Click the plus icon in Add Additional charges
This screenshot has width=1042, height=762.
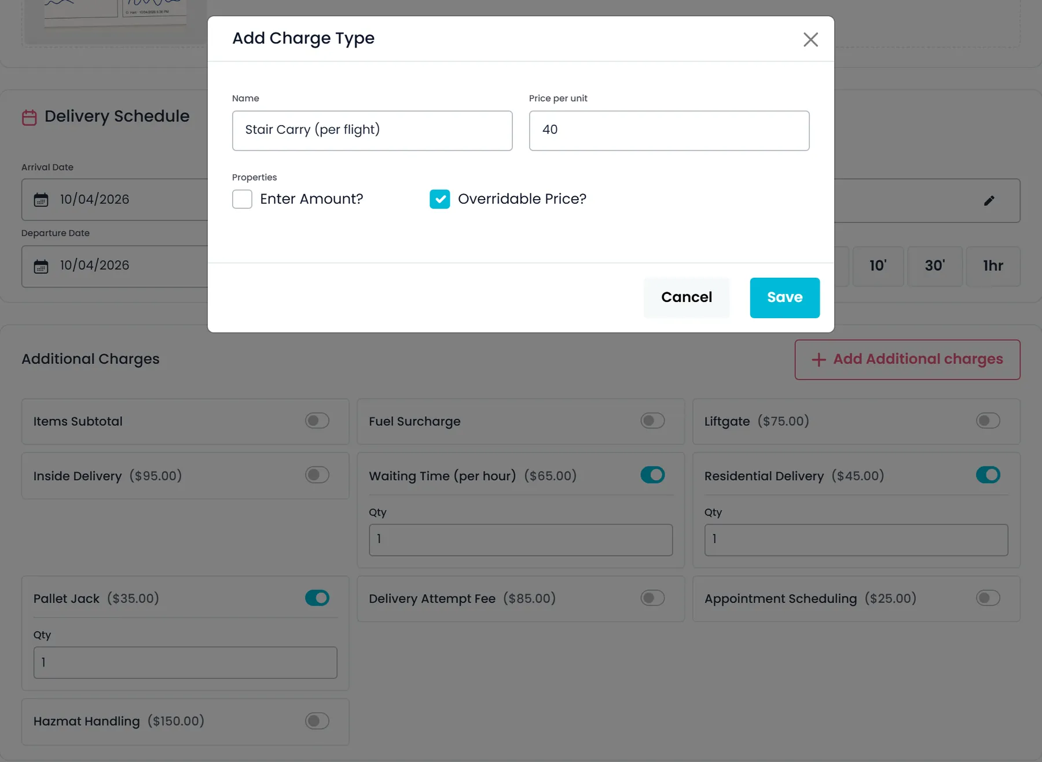click(818, 360)
